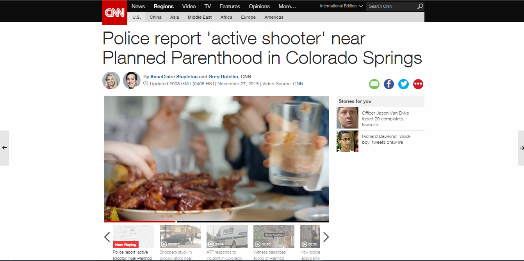Select the Middle East region tab
This screenshot has height=261, width=524.
(x=200, y=17)
